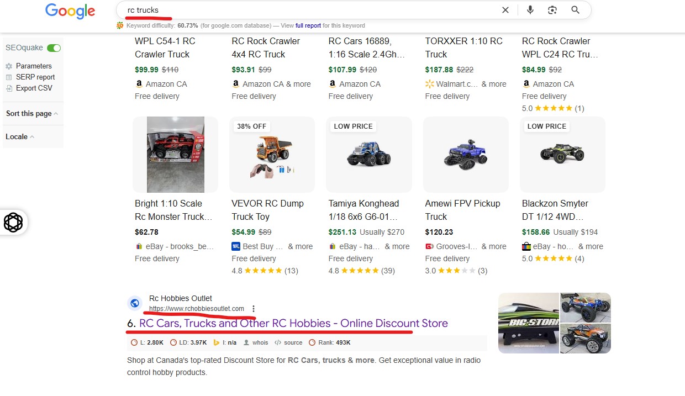Show more sellers for TORXXER 1:10 RC Truck

[x=494, y=84]
